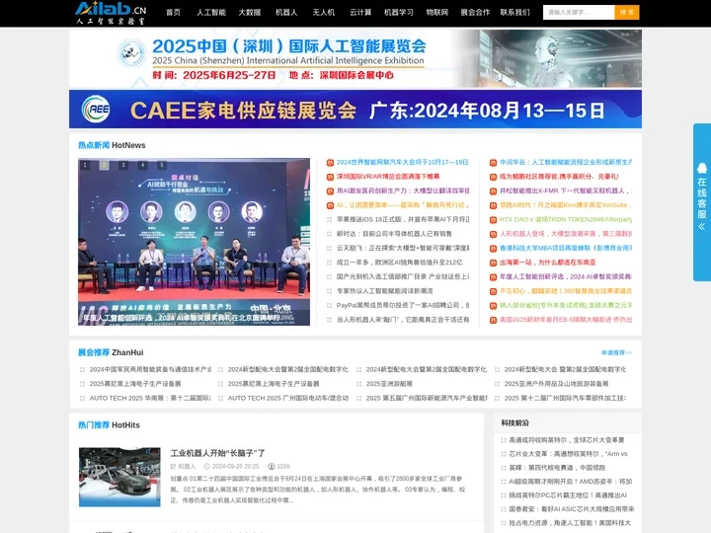Open the CAEE 家电供应链展览会 banner
Viewport: 711px width, 533px height.
pos(355,109)
